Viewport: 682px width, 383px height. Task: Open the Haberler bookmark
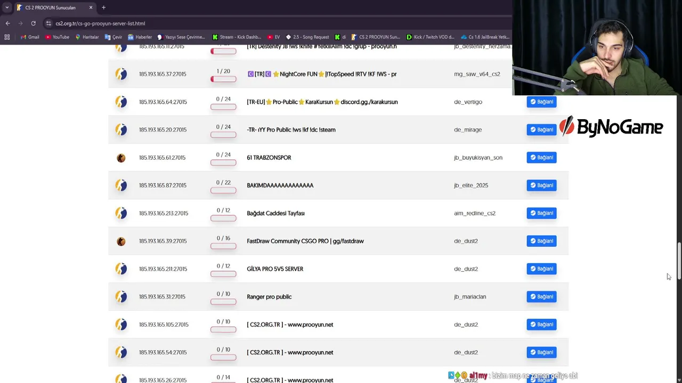coord(140,37)
